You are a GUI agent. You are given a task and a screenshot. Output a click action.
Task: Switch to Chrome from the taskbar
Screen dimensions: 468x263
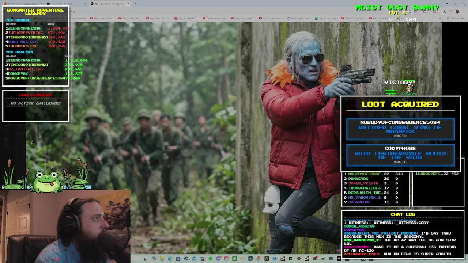coord(258,259)
